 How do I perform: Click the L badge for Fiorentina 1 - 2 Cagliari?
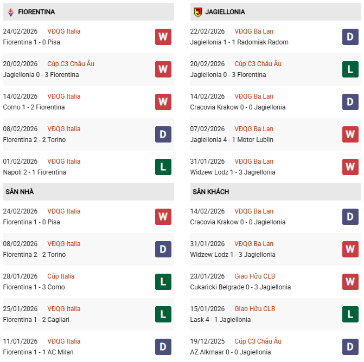[163, 314]
